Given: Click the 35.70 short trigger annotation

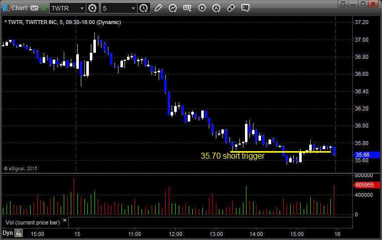Looking at the screenshot, I should click(232, 156).
